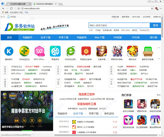Screen dimensions: 164x137
Task: Open the Talking Angela game icon
Action: coord(128,120)
